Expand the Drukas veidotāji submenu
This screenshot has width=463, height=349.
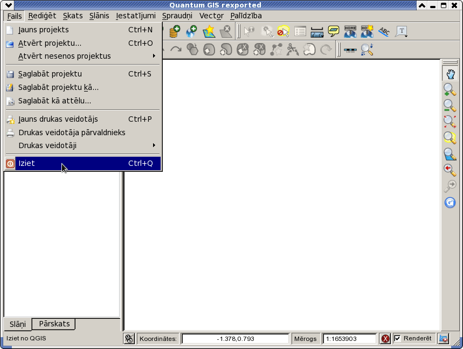click(83, 145)
